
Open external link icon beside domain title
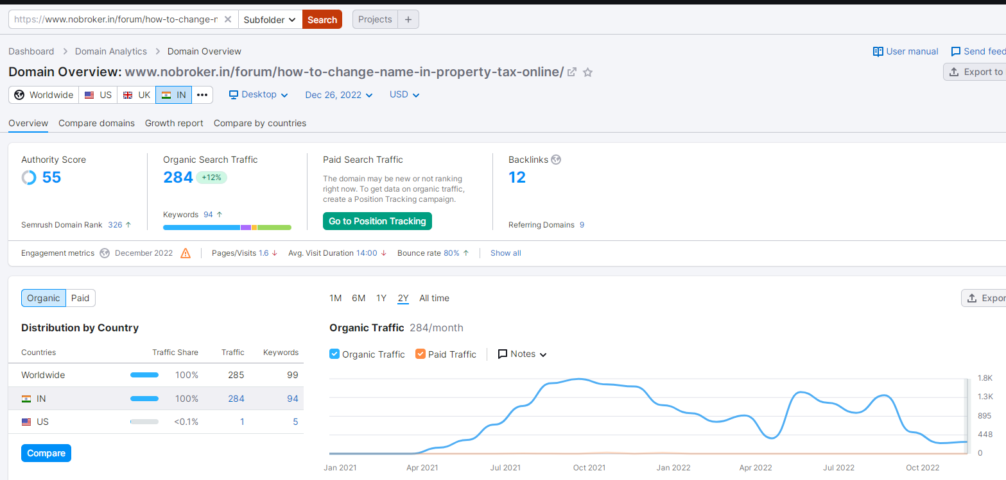point(571,72)
